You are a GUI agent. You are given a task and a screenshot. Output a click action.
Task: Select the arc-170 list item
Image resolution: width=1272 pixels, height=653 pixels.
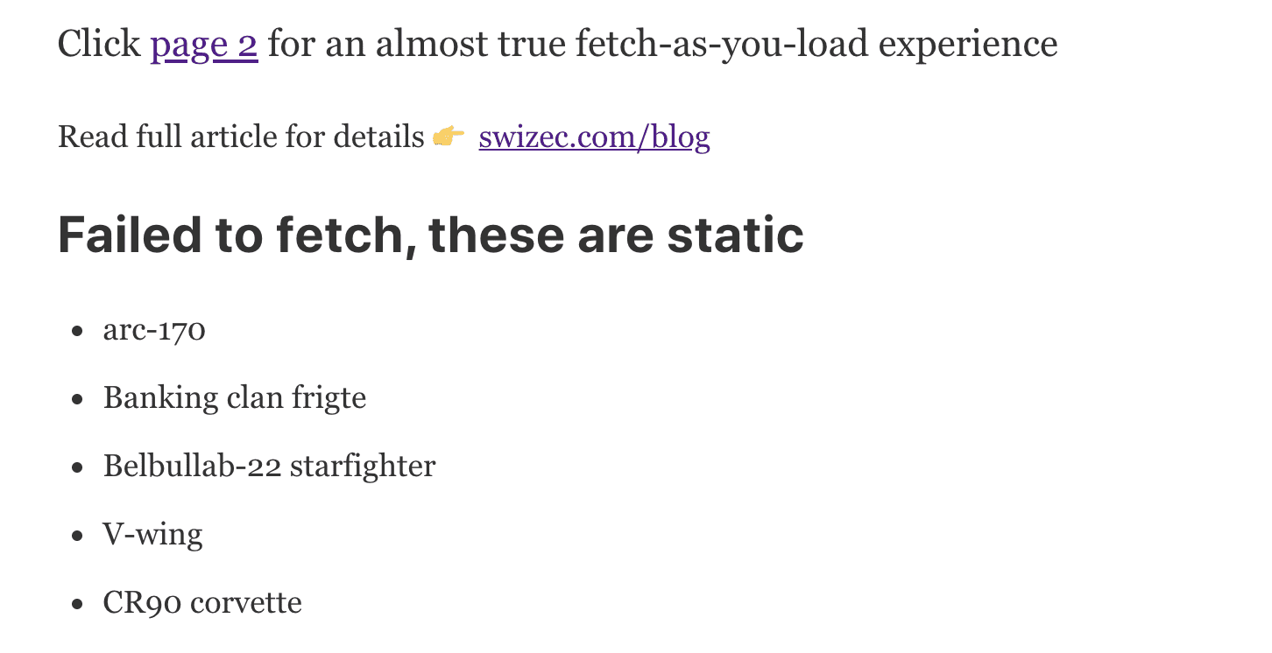coord(154,330)
